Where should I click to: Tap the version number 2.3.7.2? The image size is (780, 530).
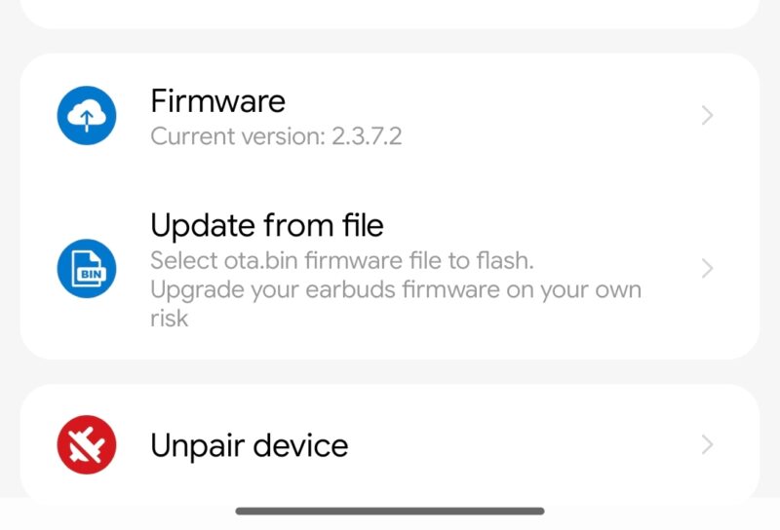tap(367, 136)
